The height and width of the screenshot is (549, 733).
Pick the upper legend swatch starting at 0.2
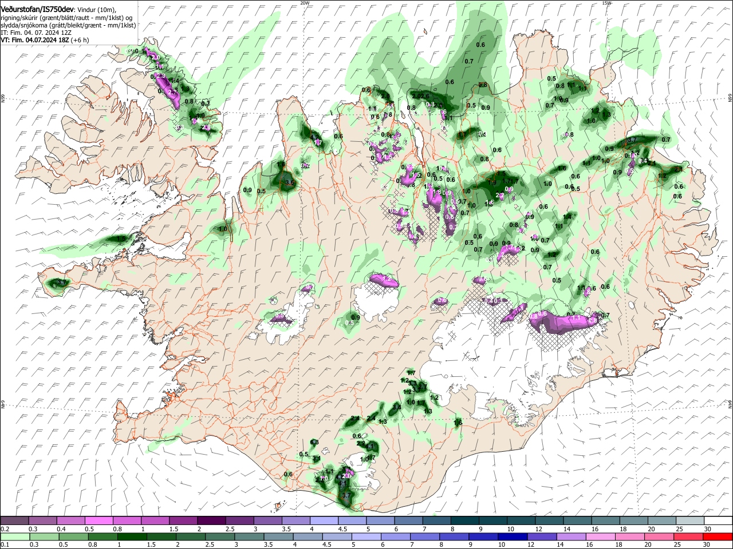15,521
